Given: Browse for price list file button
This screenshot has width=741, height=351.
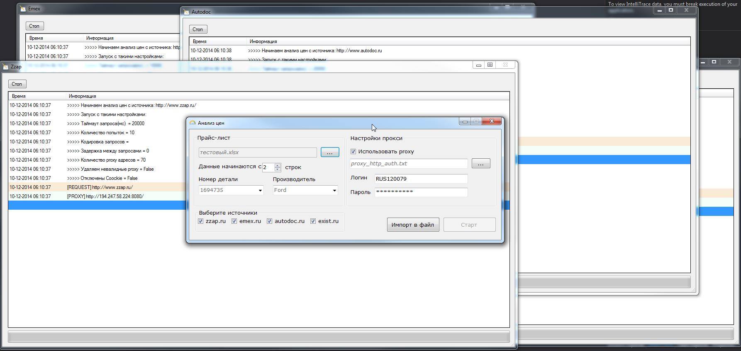Looking at the screenshot, I should (x=330, y=153).
